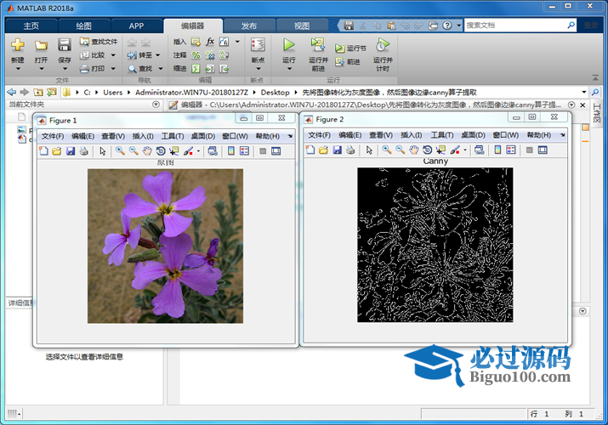
Task: Toggle Insert Legend in Figure 2 toolbar
Action: 511,150
